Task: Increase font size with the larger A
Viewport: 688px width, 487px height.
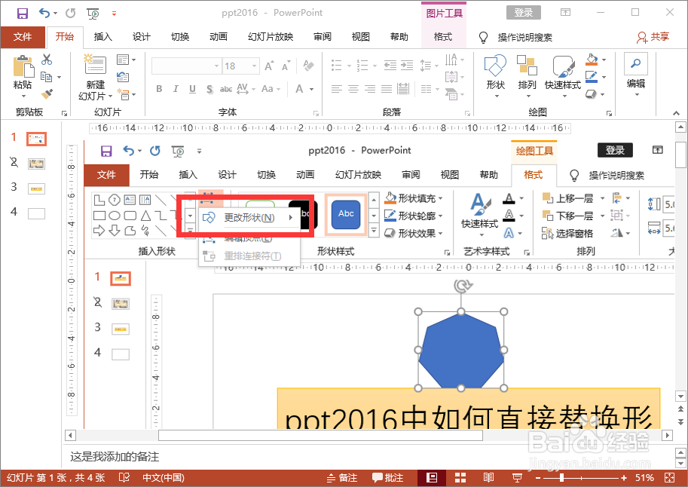Action: click(270, 66)
